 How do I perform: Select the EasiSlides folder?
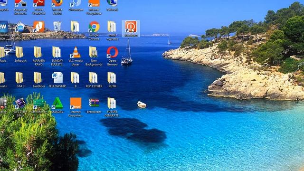coord(39,80)
